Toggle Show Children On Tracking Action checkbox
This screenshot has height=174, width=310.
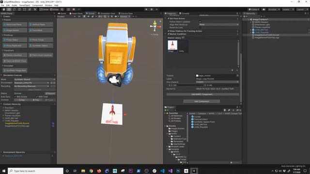[169, 31]
